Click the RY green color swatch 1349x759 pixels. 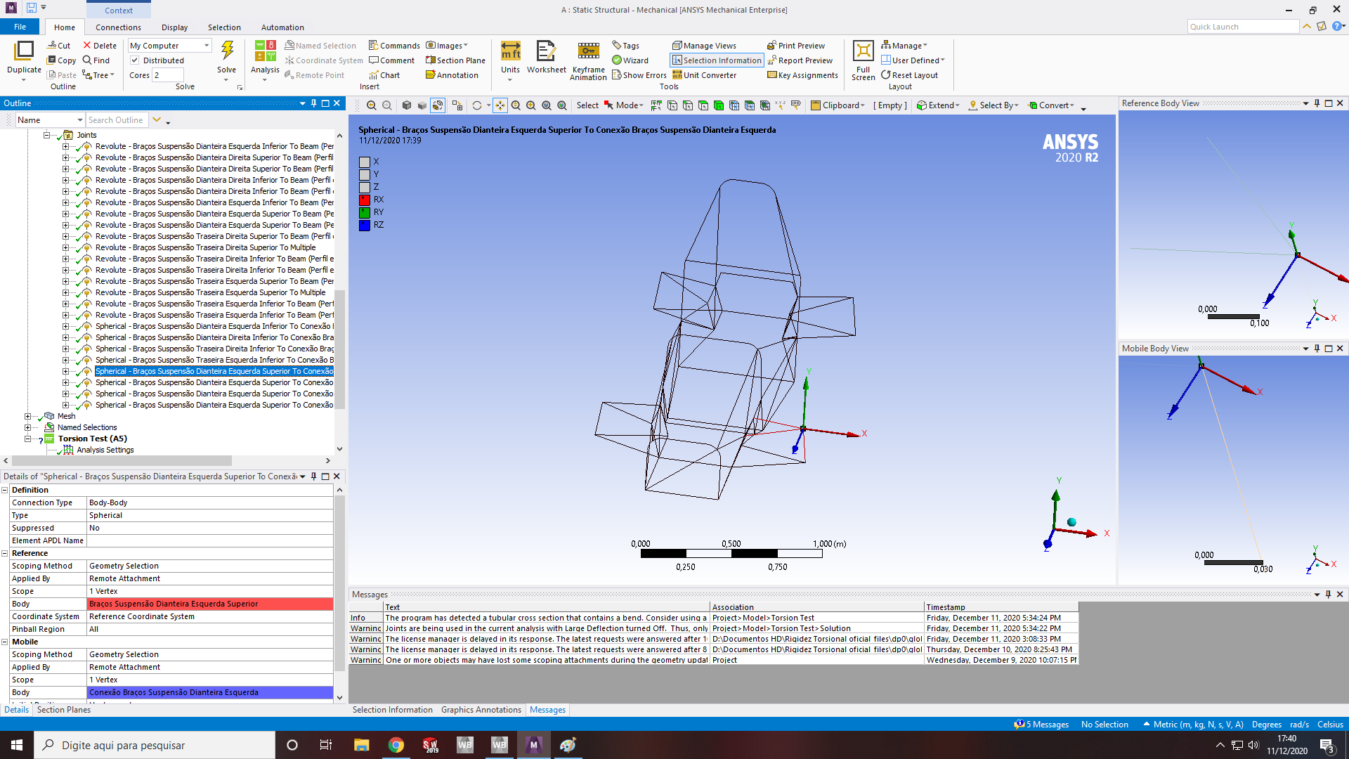click(x=365, y=212)
